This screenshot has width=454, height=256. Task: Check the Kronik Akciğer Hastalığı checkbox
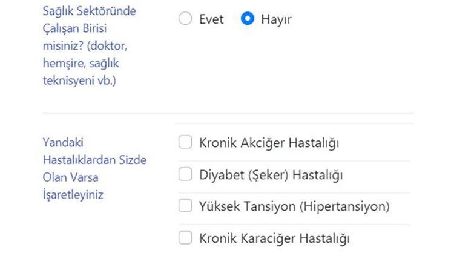[185, 143]
